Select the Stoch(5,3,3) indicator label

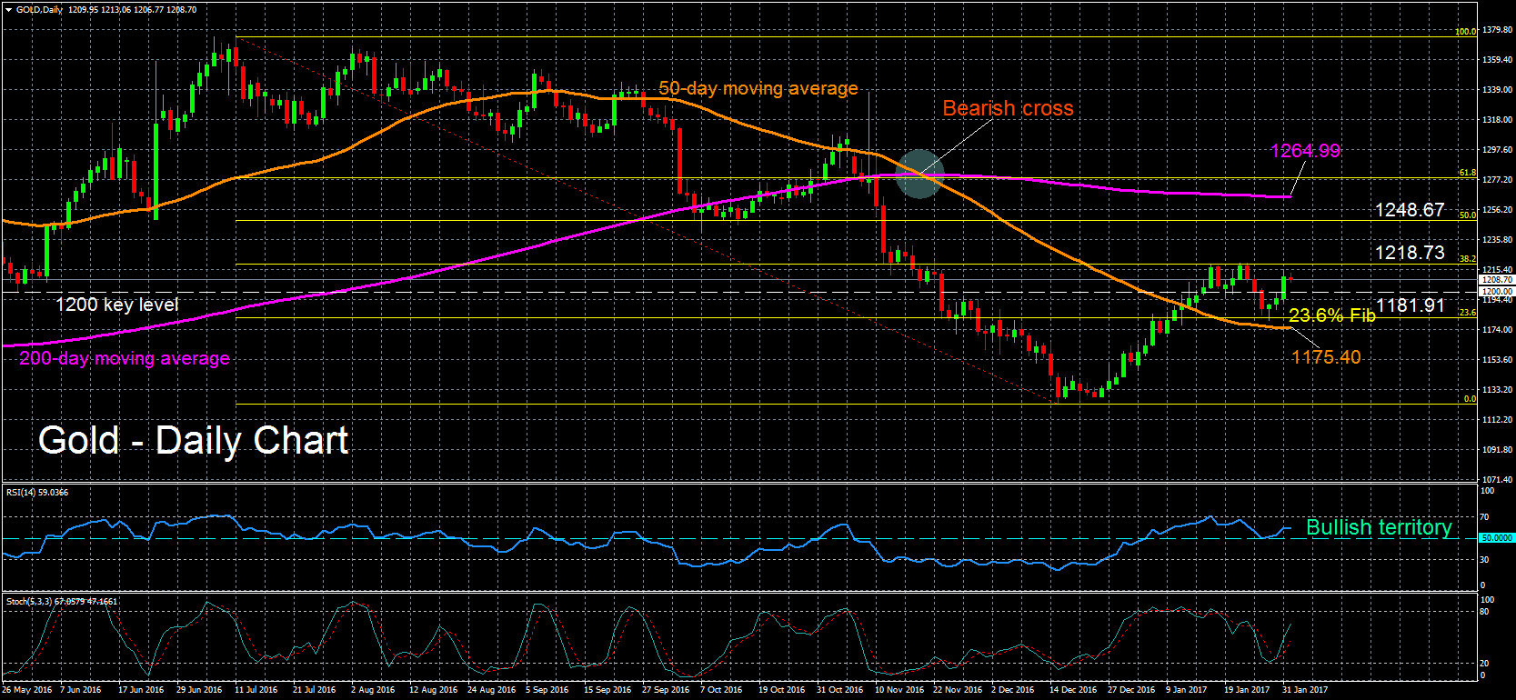62,601
